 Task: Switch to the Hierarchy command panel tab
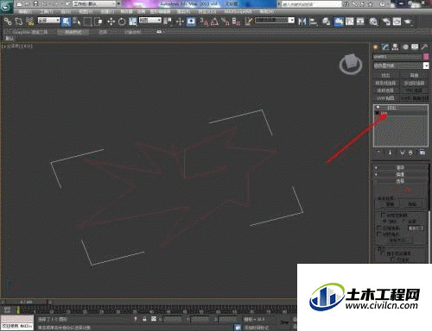(x=395, y=47)
